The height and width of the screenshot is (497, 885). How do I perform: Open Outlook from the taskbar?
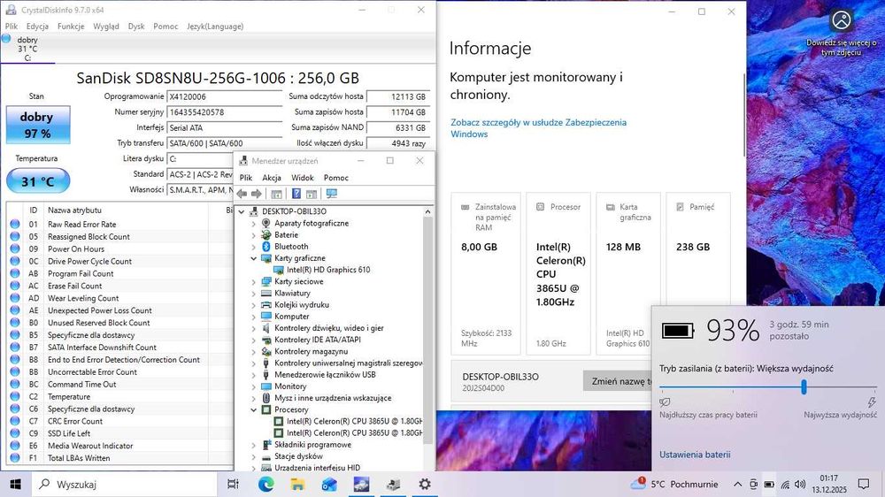329,484
